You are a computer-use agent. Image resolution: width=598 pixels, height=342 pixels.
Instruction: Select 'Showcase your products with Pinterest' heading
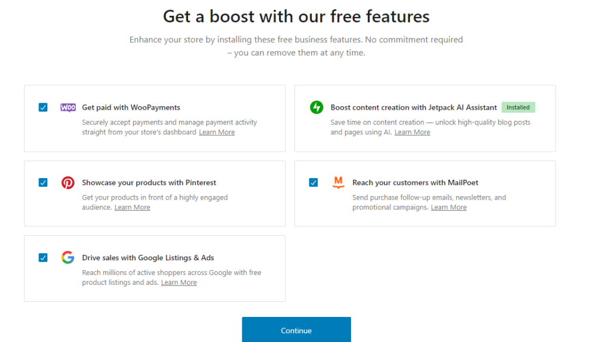pos(149,183)
